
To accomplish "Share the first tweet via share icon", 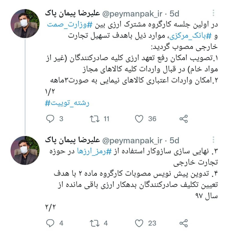I will 184,119.
